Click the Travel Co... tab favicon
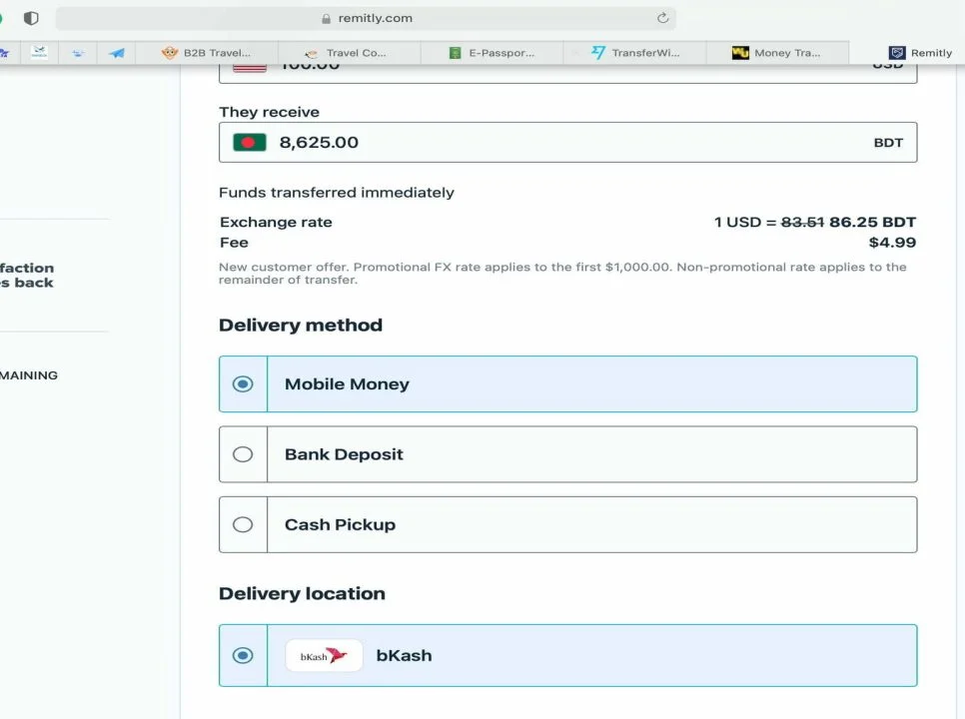 312,54
